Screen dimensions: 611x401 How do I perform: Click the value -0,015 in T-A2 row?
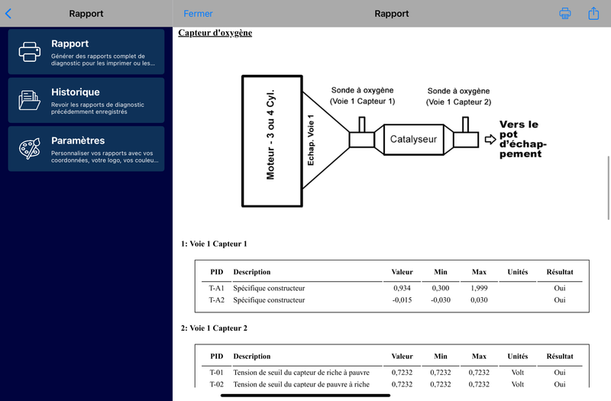point(402,300)
